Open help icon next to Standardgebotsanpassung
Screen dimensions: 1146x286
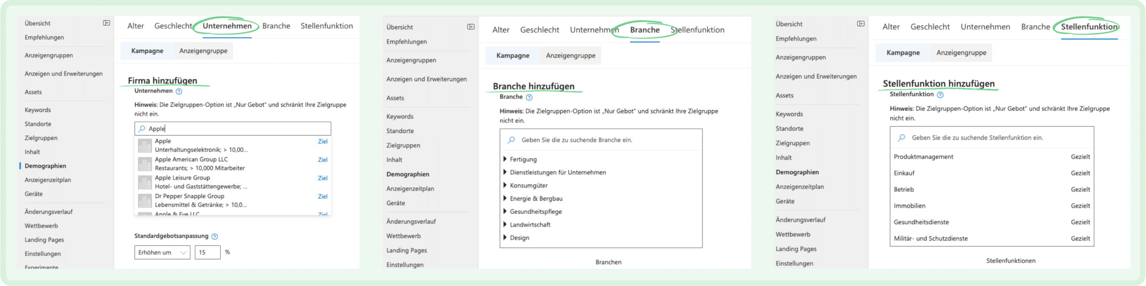214,236
